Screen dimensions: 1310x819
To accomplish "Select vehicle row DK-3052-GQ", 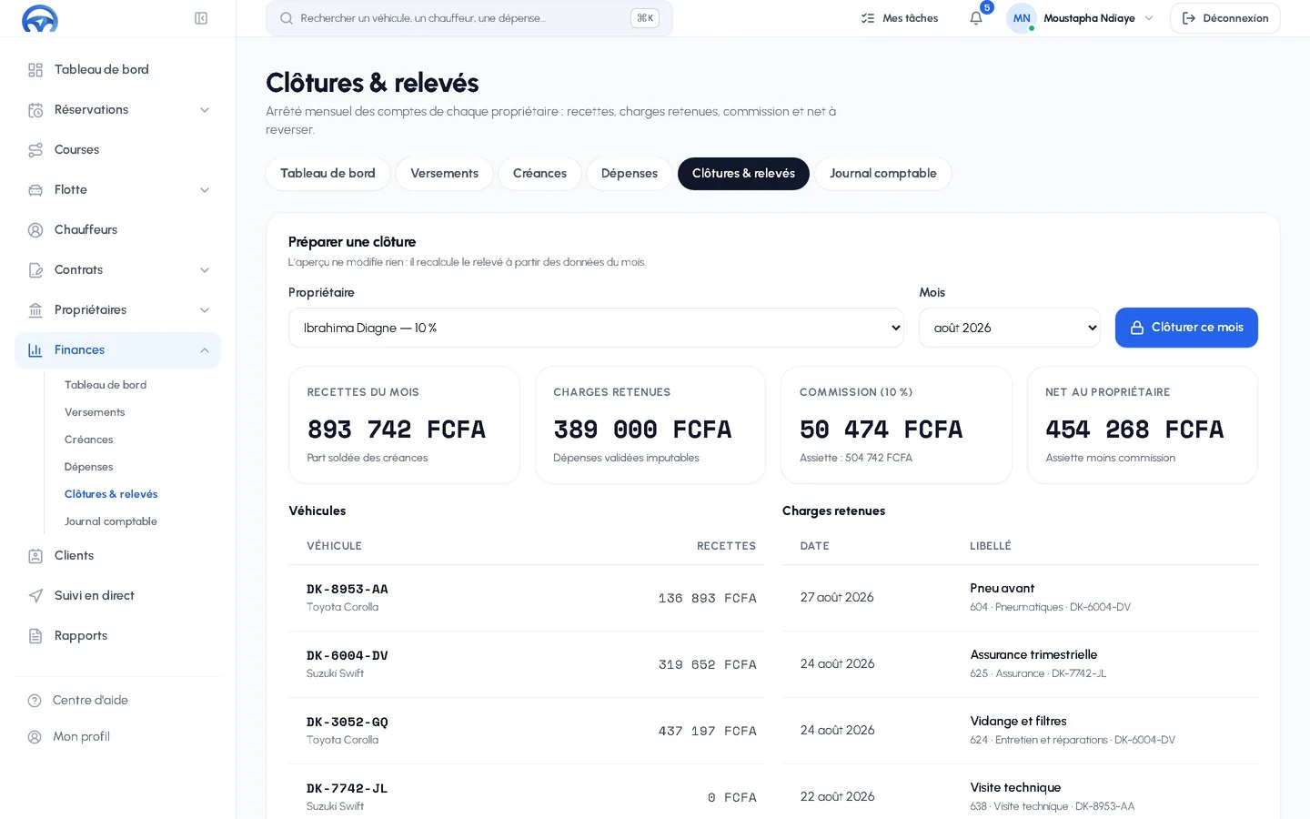I will (526, 731).
